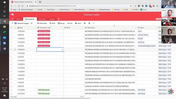Open the Name column dropdown arrow
Image resolution: width=176 pixels, height=99 pixels.
[x=156, y=28]
